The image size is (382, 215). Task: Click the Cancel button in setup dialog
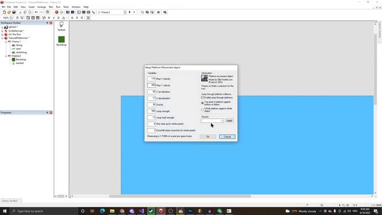(227, 137)
